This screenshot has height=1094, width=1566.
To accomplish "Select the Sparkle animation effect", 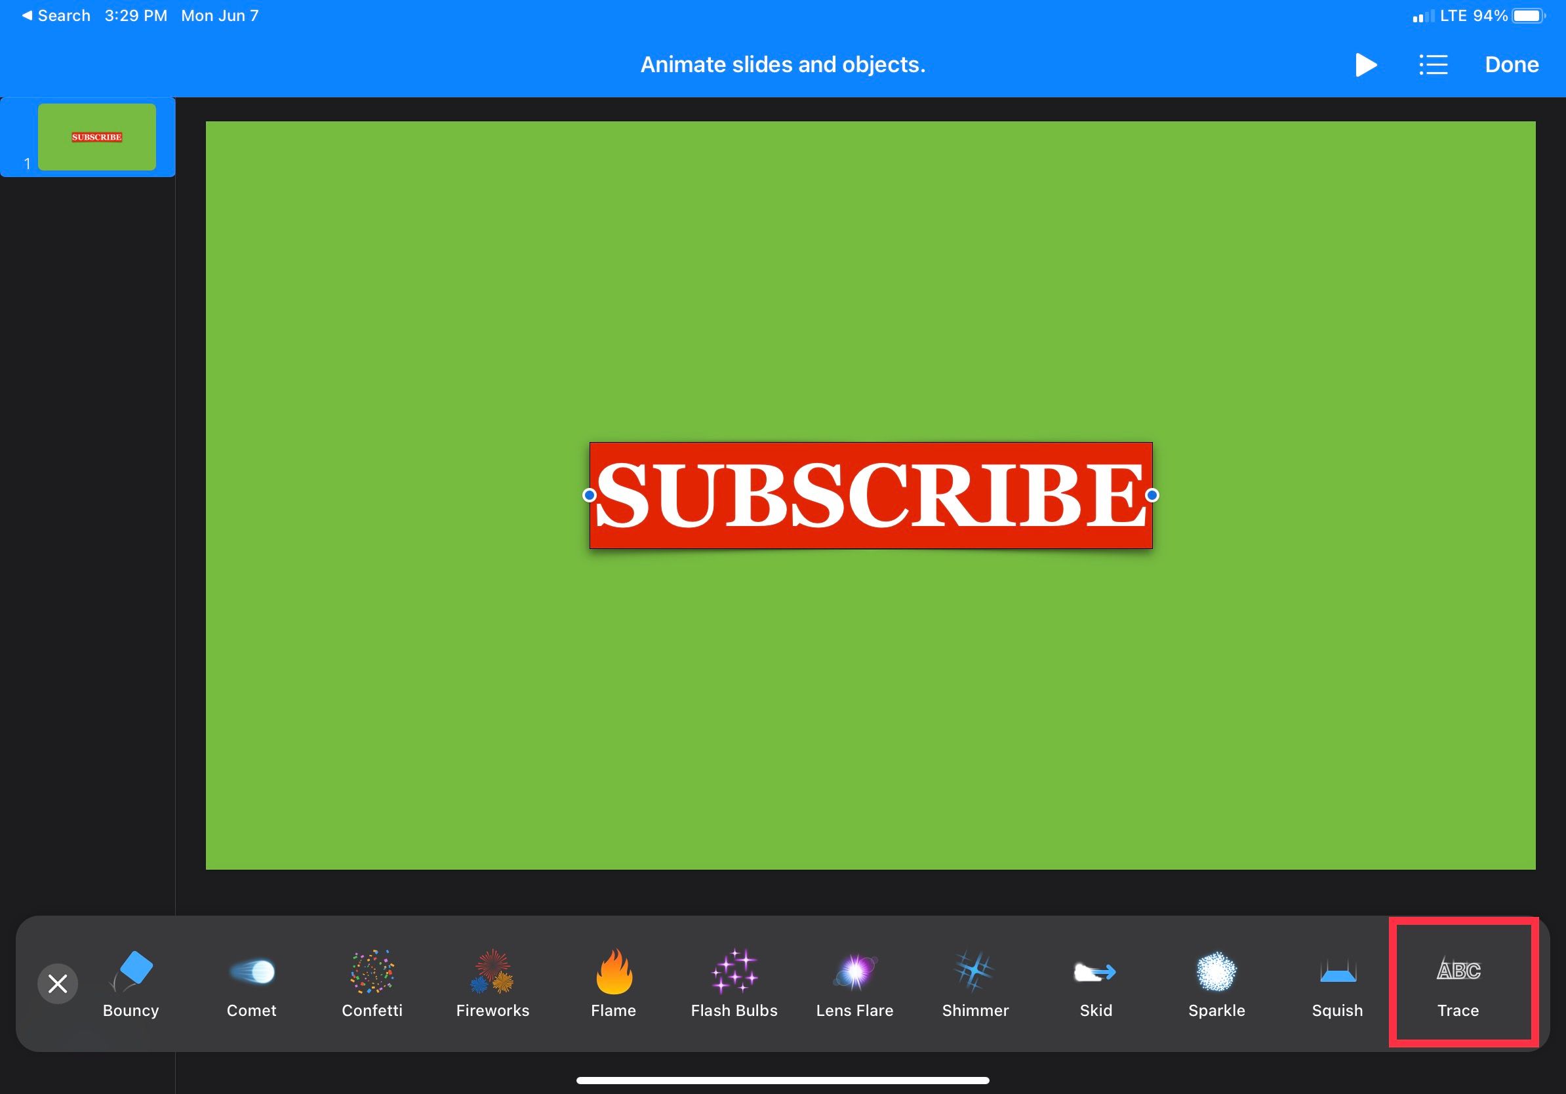I will pos(1217,983).
